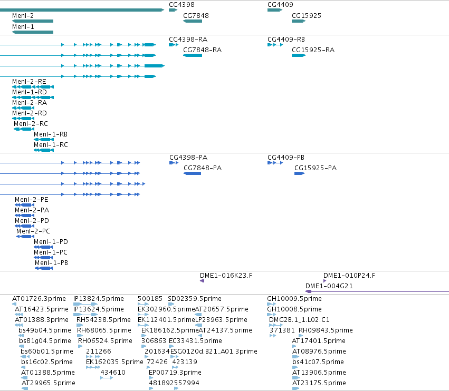Image resolution: width=449 pixels, height=391 pixels.
Task: Click the purple DME1-004G21 feature line
Action: tap(377, 291)
